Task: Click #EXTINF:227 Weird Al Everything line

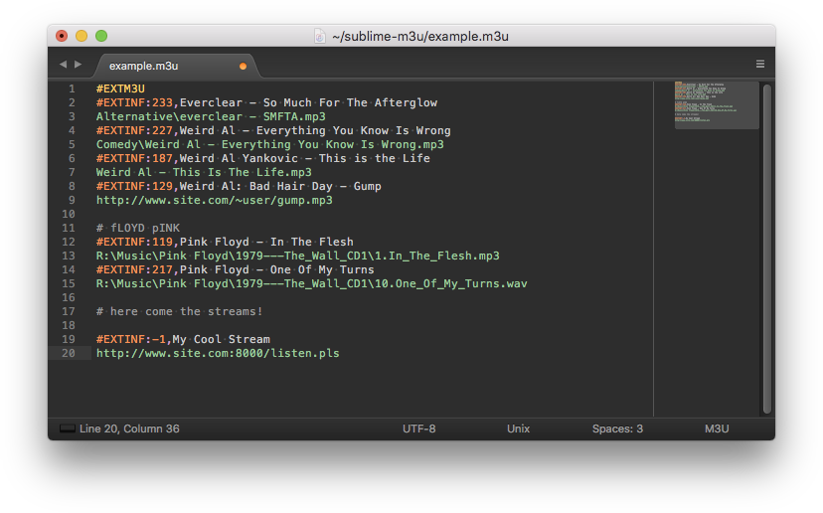Action: pos(273,131)
